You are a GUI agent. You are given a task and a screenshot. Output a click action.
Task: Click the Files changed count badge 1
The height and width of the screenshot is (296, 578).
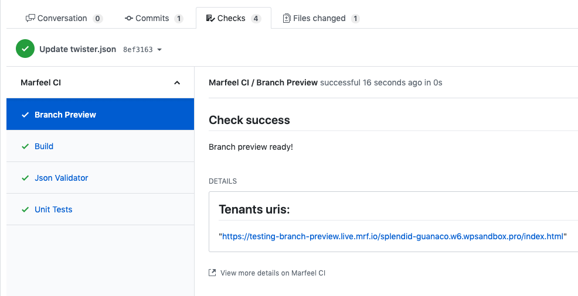tap(355, 18)
